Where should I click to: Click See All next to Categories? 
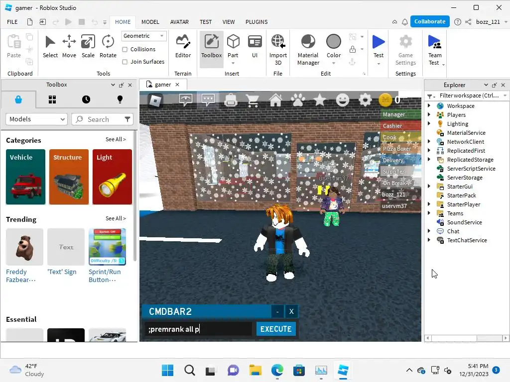point(116,139)
